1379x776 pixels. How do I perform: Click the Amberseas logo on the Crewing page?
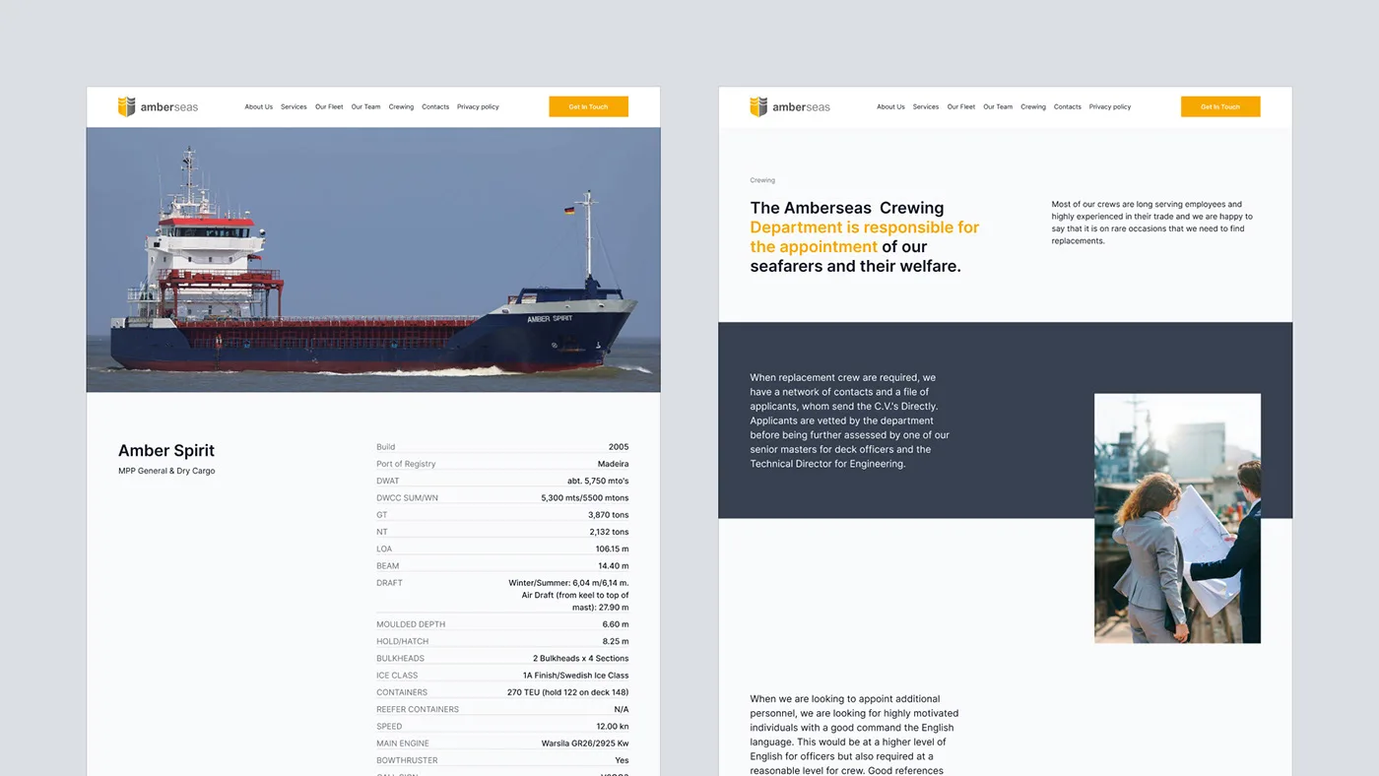tap(790, 106)
